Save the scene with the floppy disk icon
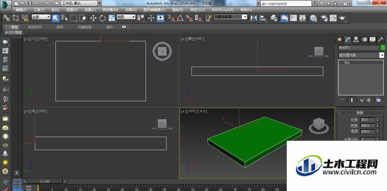This screenshot has height=191, width=387. coord(30,3)
